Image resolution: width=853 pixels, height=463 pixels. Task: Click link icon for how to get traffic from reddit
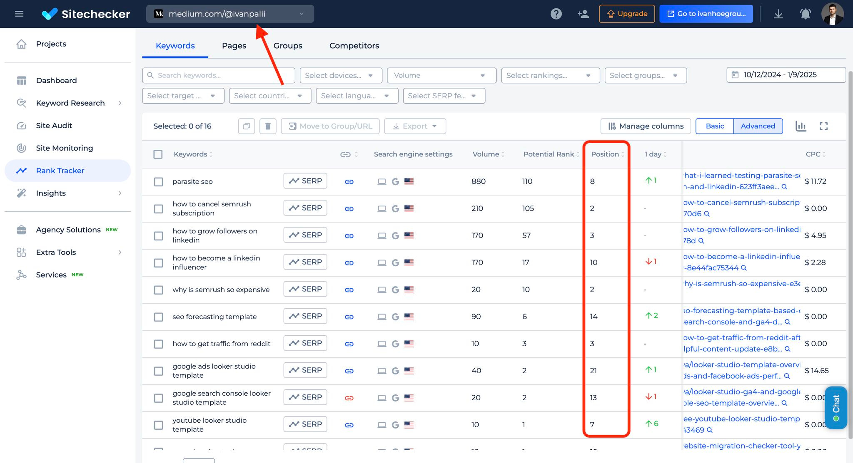[x=349, y=344]
